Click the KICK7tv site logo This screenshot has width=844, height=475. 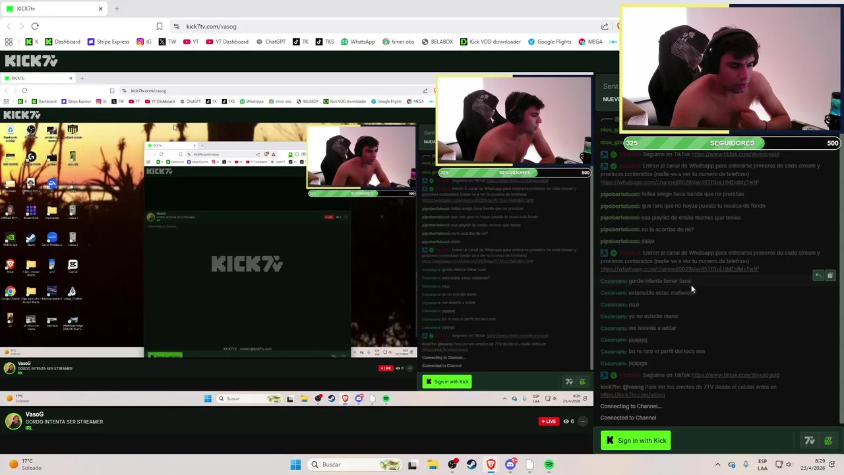31,61
